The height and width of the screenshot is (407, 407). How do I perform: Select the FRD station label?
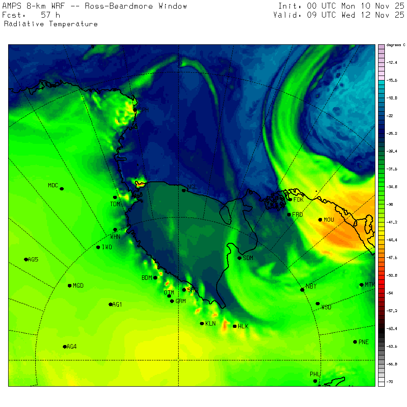(x=298, y=215)
